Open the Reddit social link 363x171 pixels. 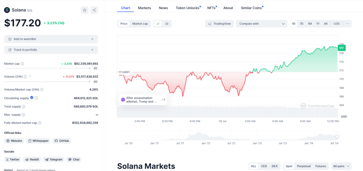click(x=32, y=159)
